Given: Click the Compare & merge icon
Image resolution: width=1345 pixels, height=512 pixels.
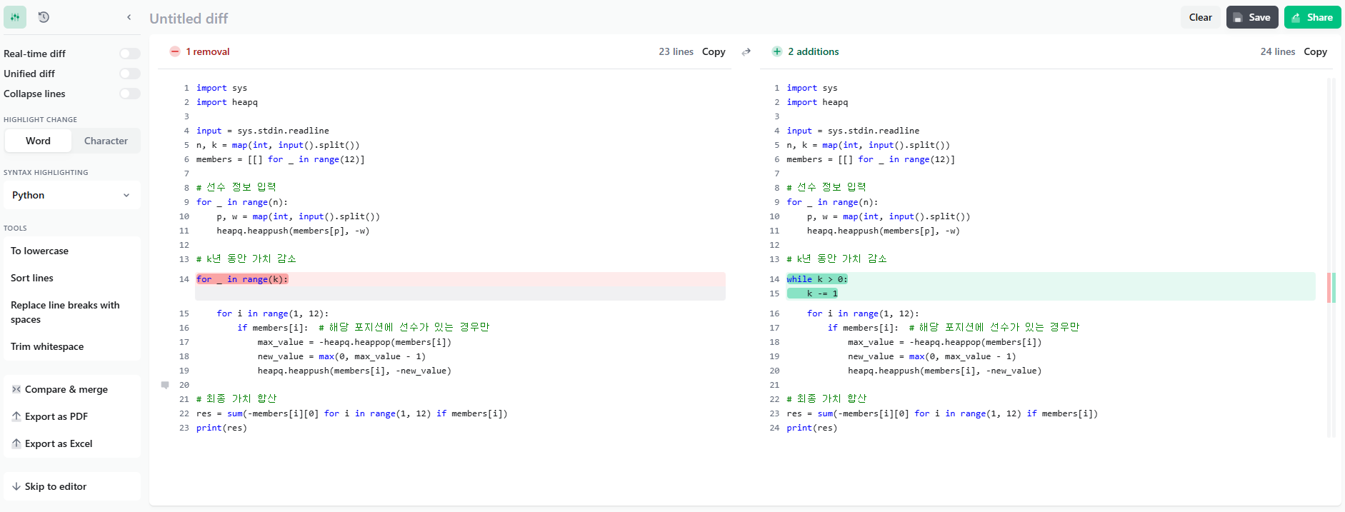Looking at the screenshot, I should click(16, 389).
